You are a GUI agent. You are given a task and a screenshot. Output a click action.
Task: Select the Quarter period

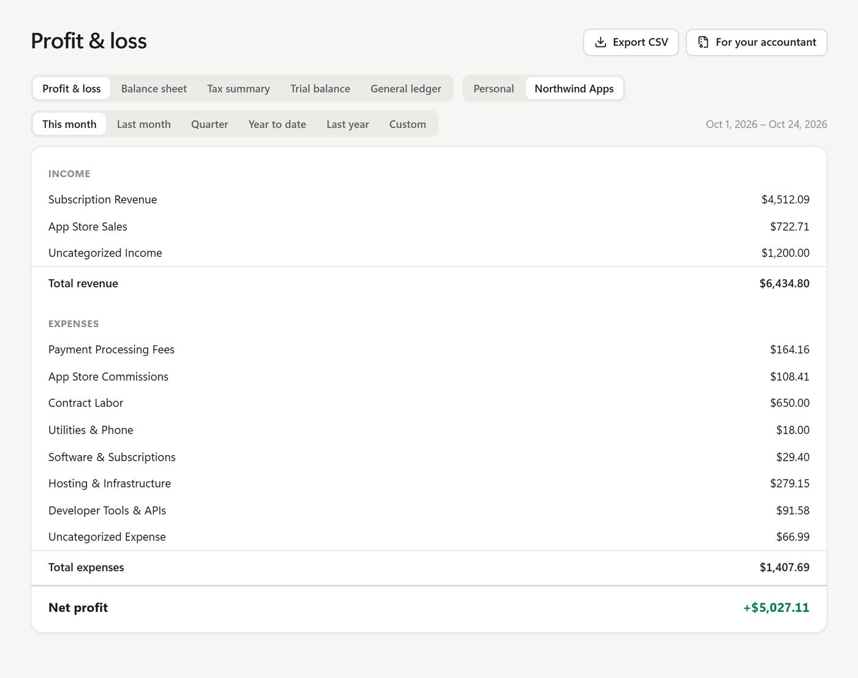[210, 124]
